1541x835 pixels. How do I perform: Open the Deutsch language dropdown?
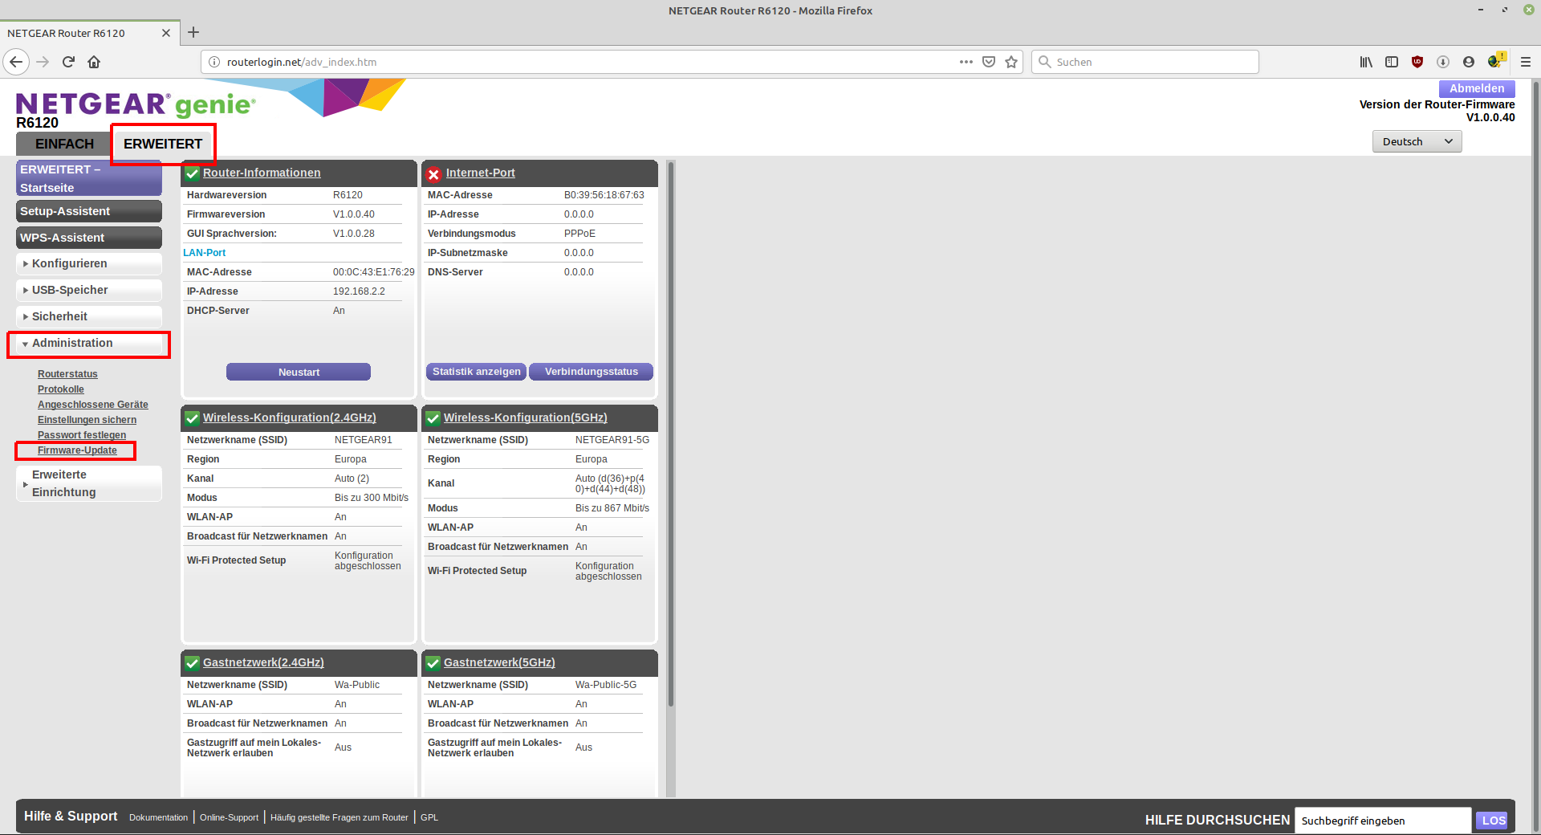point(1417,141)
